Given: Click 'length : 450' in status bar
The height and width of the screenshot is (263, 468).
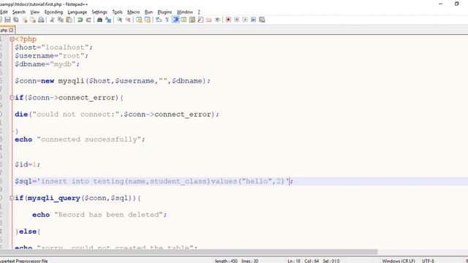Looking at the screenshot, I should pyautogui.click(x=226, y=261).
